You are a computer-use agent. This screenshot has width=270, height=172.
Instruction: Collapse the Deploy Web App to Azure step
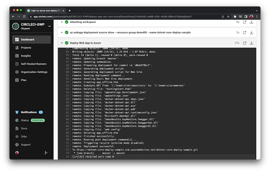[62, 43]
